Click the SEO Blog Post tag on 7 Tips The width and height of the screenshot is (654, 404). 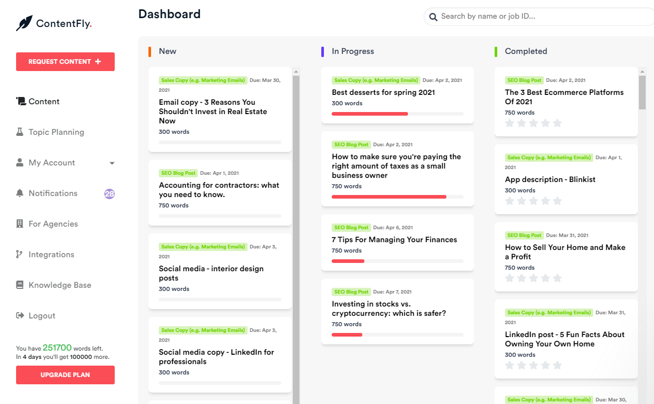(351, 228)
